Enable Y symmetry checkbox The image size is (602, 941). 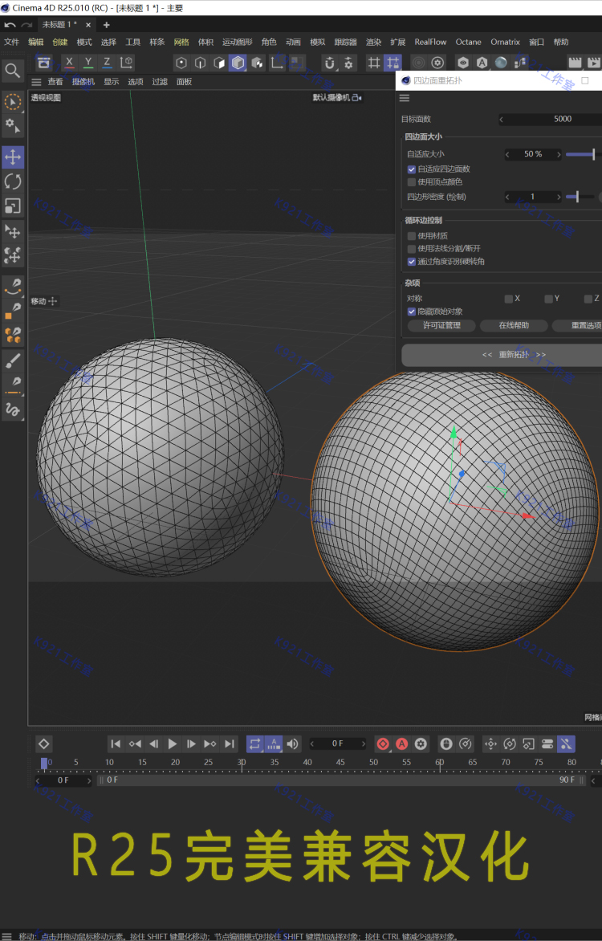click(x=548, y=299)
